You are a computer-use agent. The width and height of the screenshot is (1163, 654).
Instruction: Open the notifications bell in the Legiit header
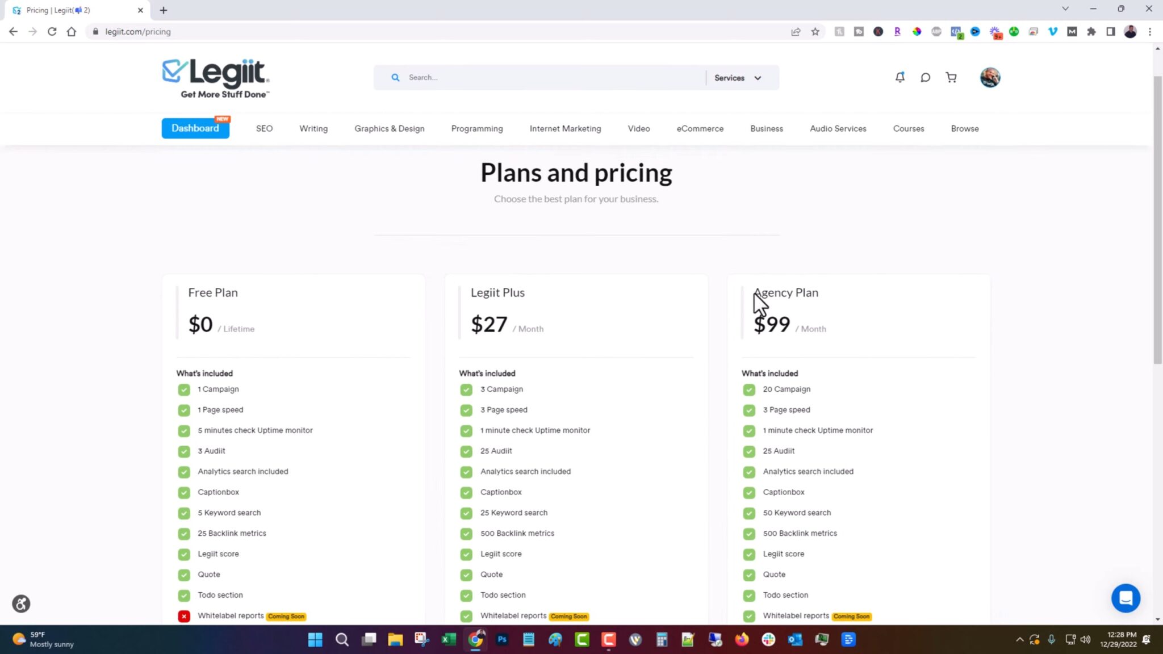coord(900,77)
